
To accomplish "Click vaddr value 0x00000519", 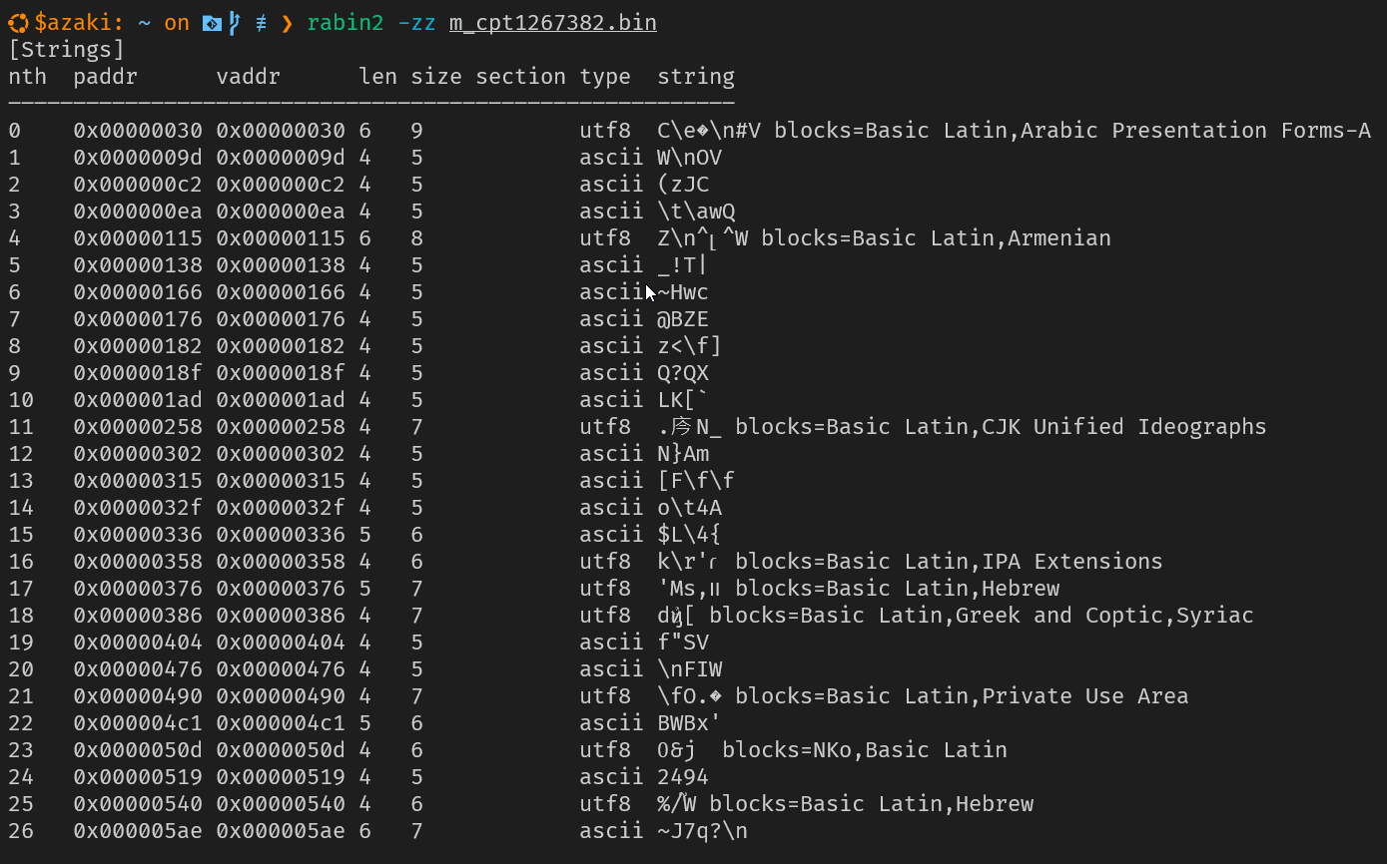I will point(281,777).
